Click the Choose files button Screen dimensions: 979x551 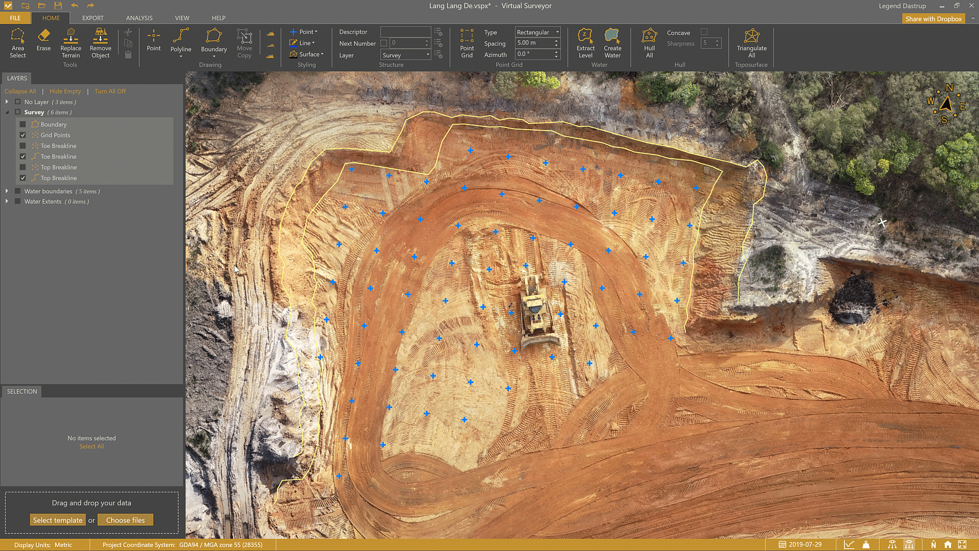(x=125, y=520)
